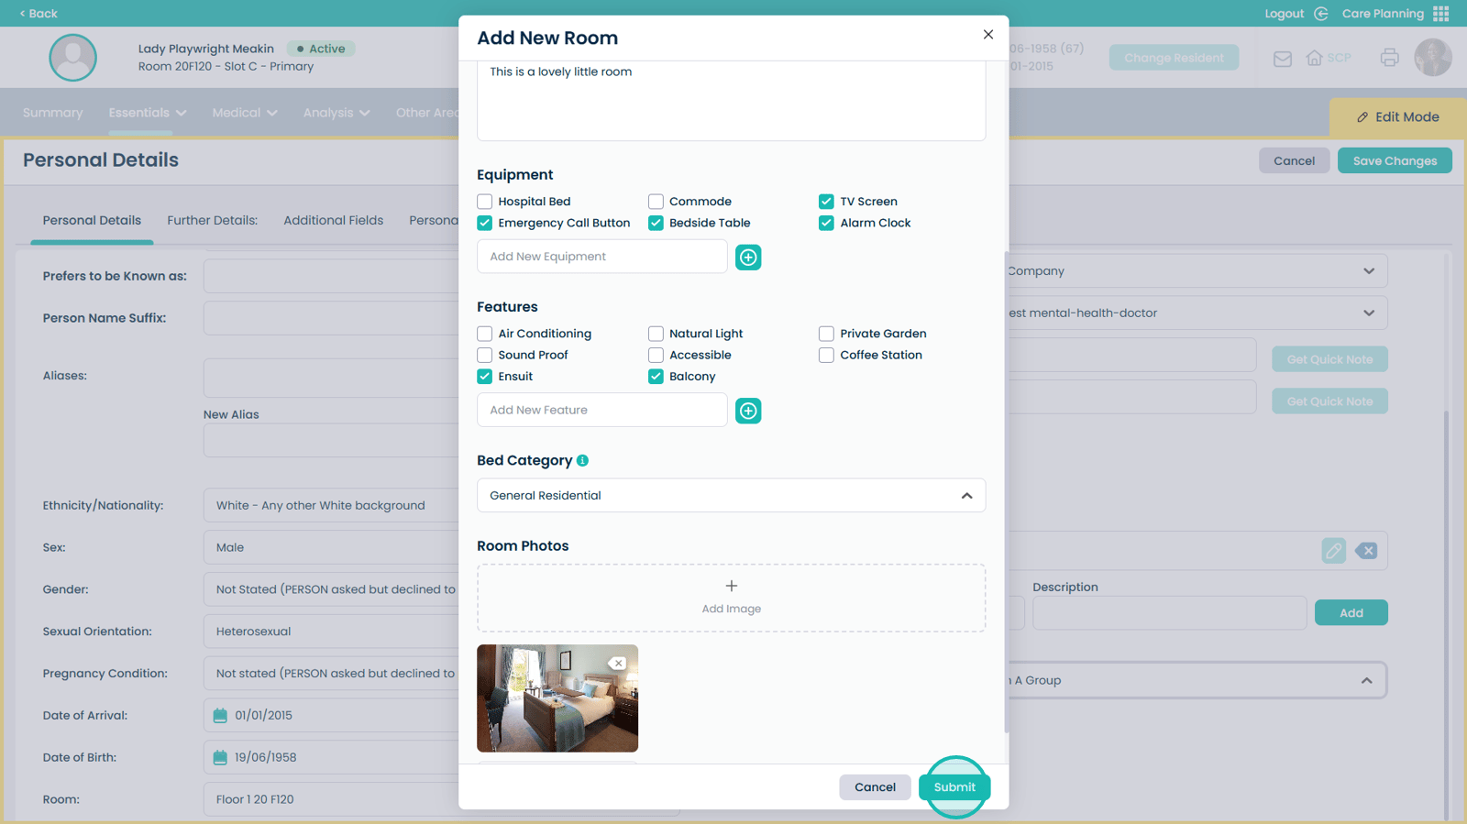Tick the Accessible feature checkbox
The width and height of the screenshot is (1467, 824).
[x=656, y=355]
